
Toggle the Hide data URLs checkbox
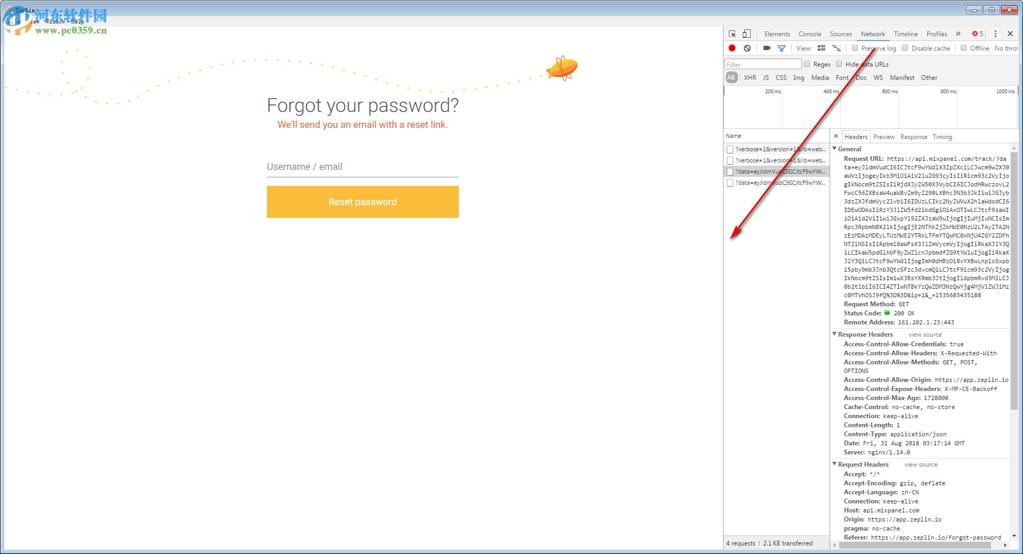click(839, 64)
